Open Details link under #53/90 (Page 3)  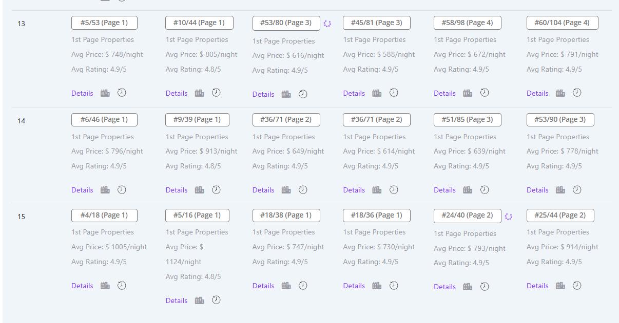pyautogui.click(x=537, y=190)
